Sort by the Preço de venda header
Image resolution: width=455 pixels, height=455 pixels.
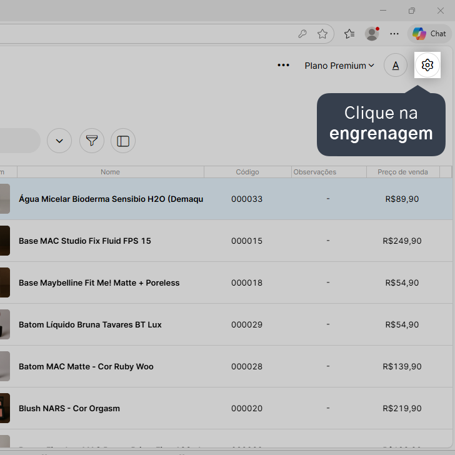coord(402,172)
